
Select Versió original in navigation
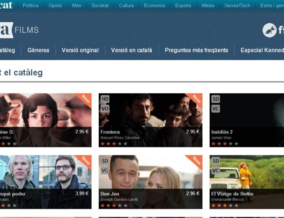click(x=80, y=50)
